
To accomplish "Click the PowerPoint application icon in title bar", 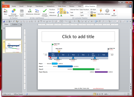I will point(4,3).
